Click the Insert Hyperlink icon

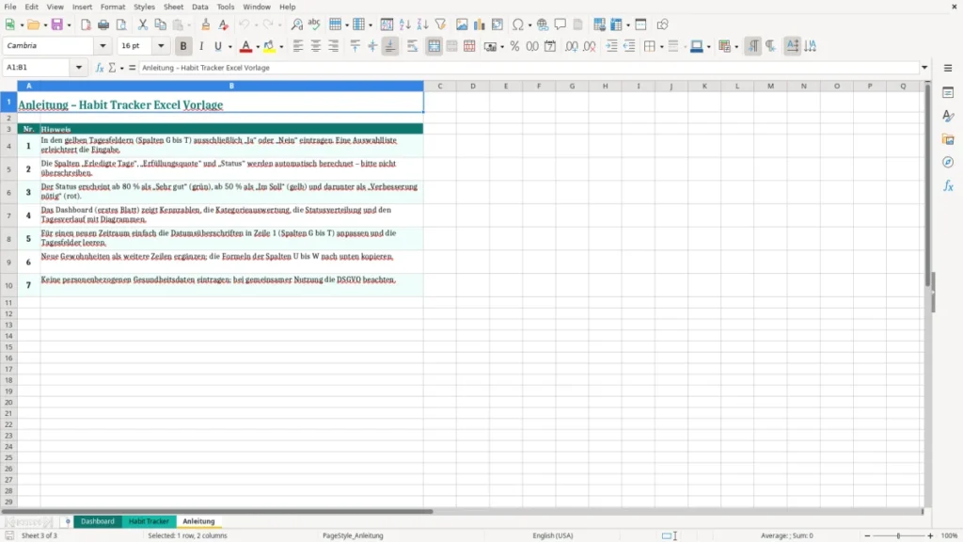tap(543, 24)
